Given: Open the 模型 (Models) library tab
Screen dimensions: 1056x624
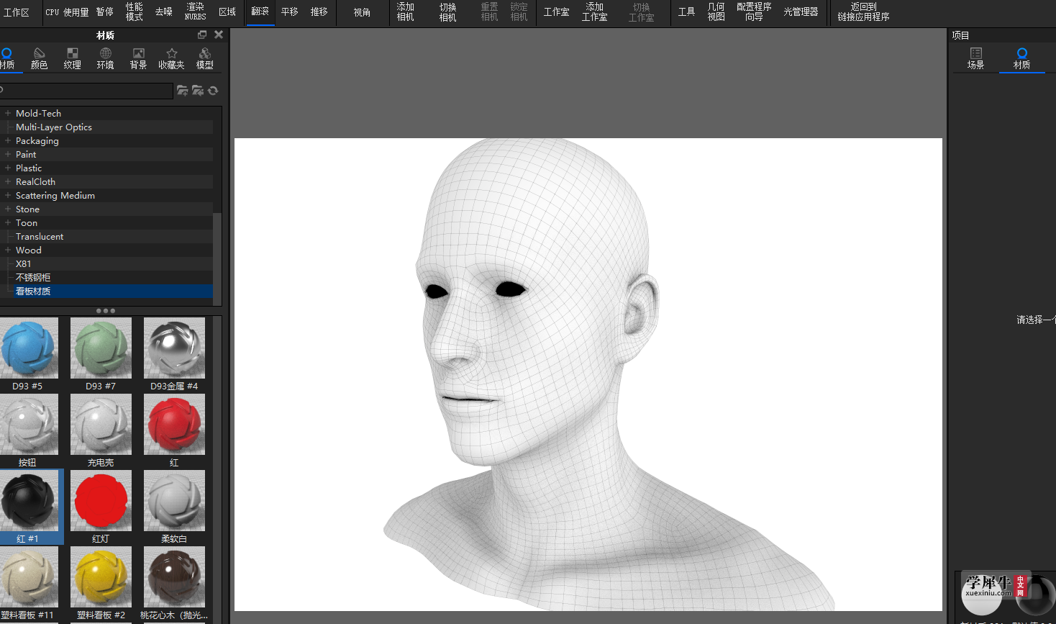Looking at the screenshot, I should point(205,58).
